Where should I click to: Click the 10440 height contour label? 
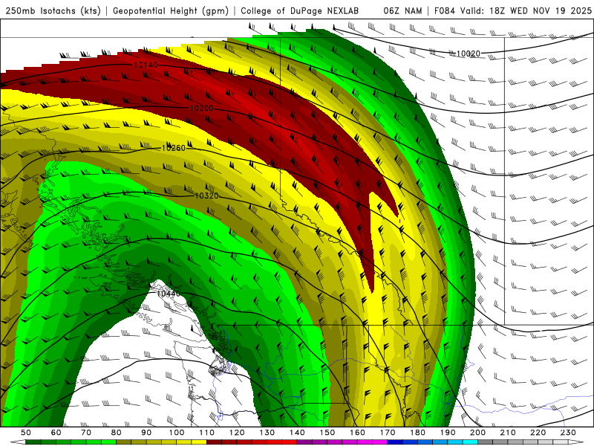[x=169, y=294]
